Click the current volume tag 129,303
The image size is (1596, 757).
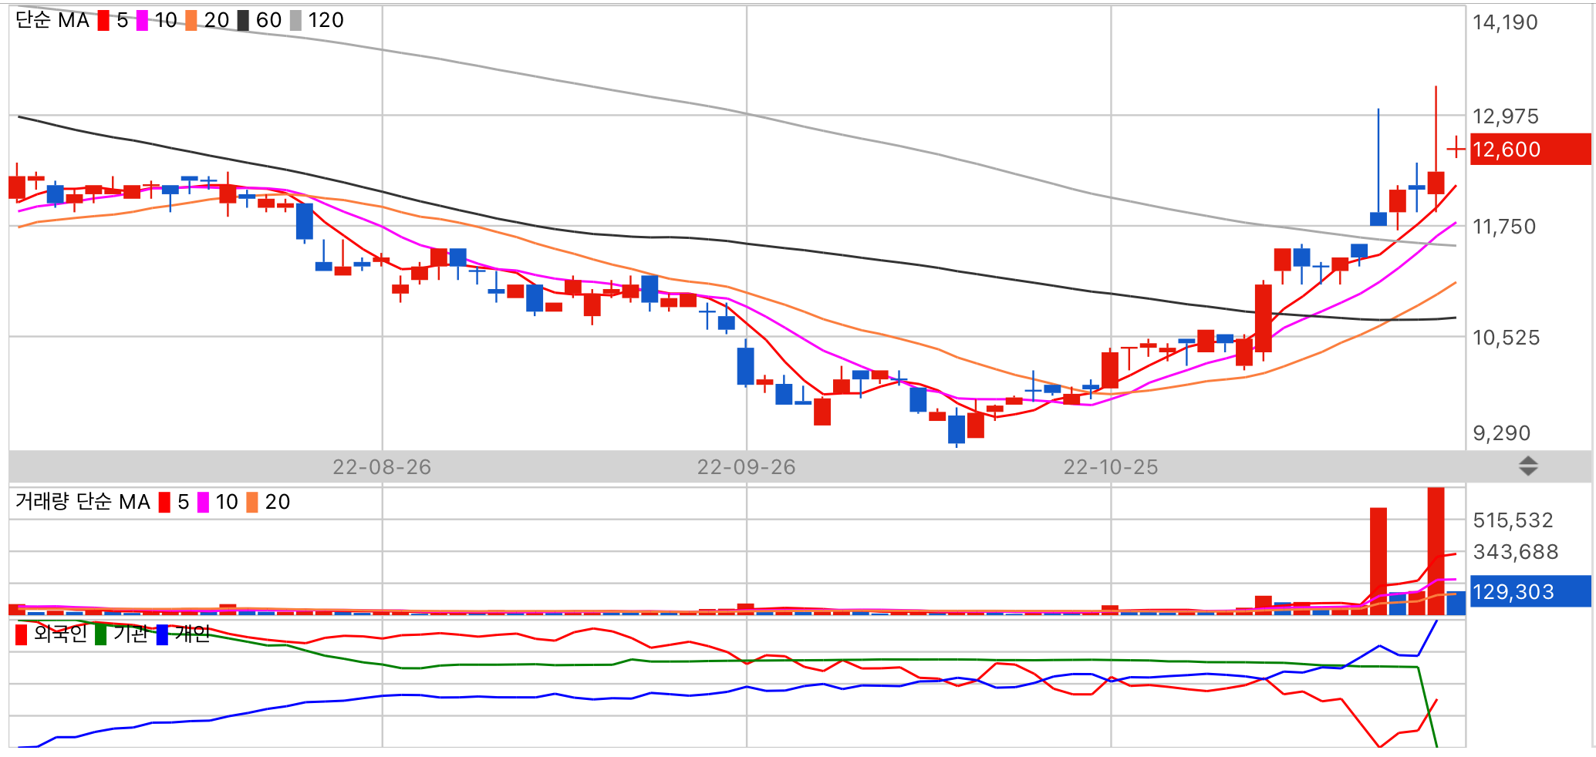point(1530,591)
